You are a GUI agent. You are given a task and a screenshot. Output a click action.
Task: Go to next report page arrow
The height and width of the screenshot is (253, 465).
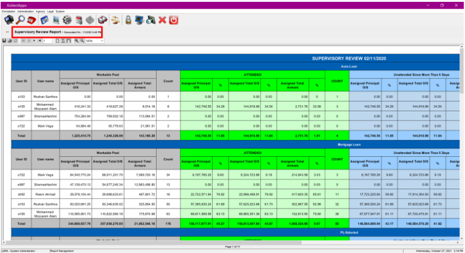[34, 41]
